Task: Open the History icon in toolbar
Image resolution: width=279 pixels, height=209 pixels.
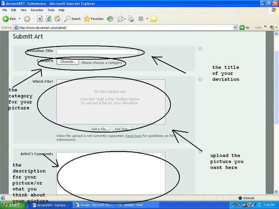Action: (x=110, y=19)
